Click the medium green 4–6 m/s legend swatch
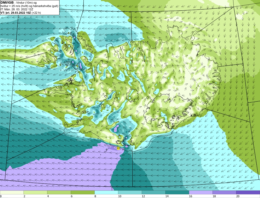 point(59,192)
